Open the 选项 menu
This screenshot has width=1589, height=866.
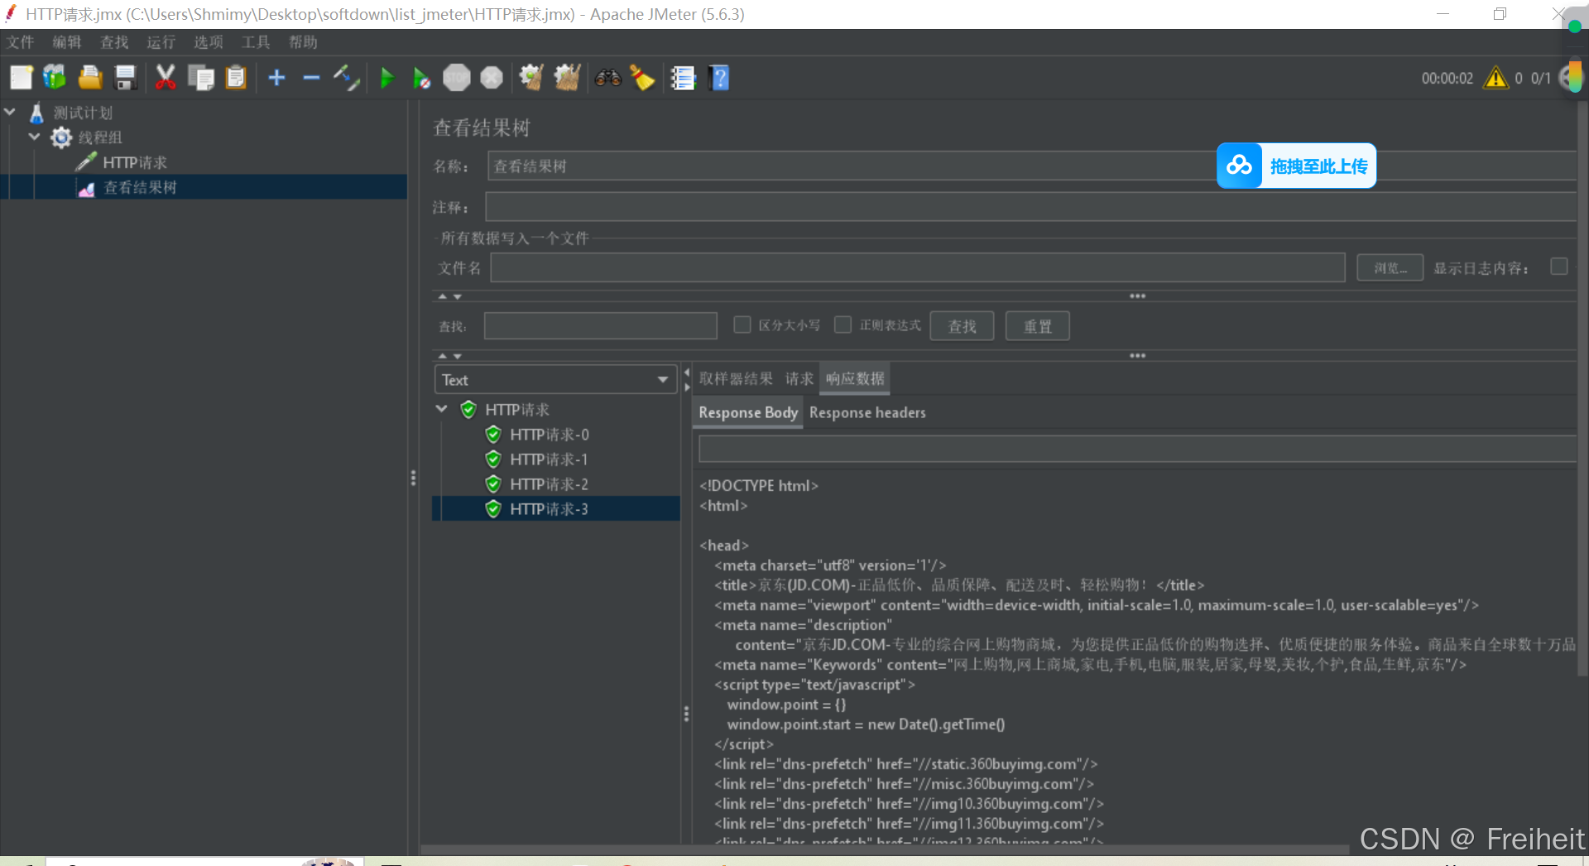click(x=209, y=42)
